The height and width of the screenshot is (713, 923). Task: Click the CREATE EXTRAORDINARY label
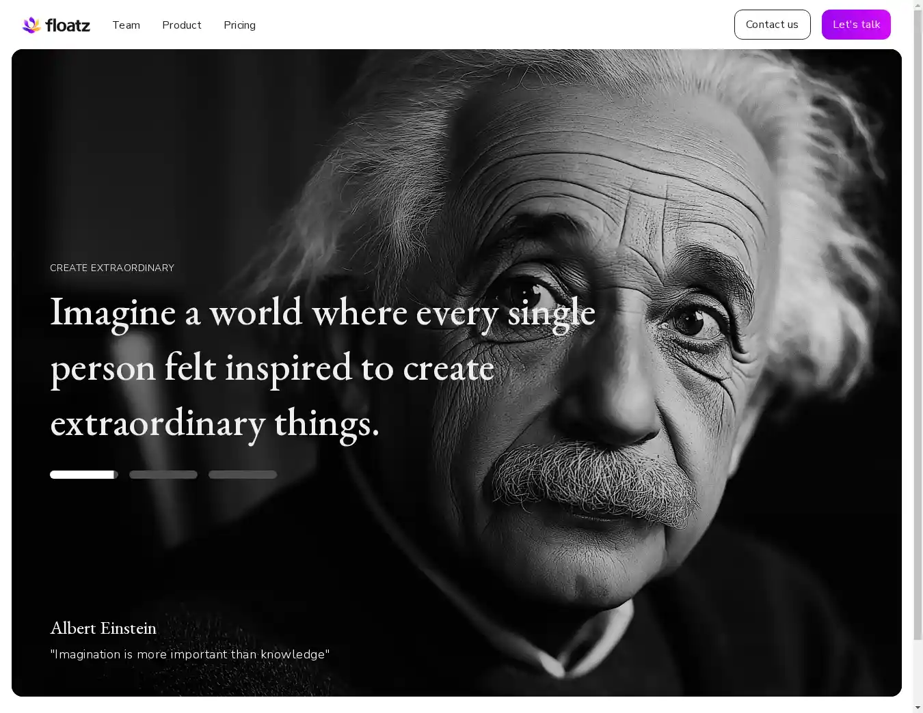click(112, 268)
